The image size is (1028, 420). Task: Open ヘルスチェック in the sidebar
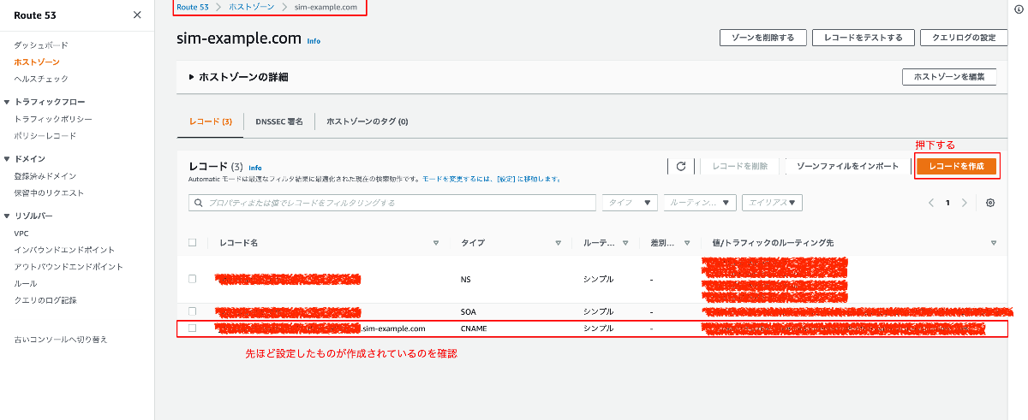[x=41, y=79]
